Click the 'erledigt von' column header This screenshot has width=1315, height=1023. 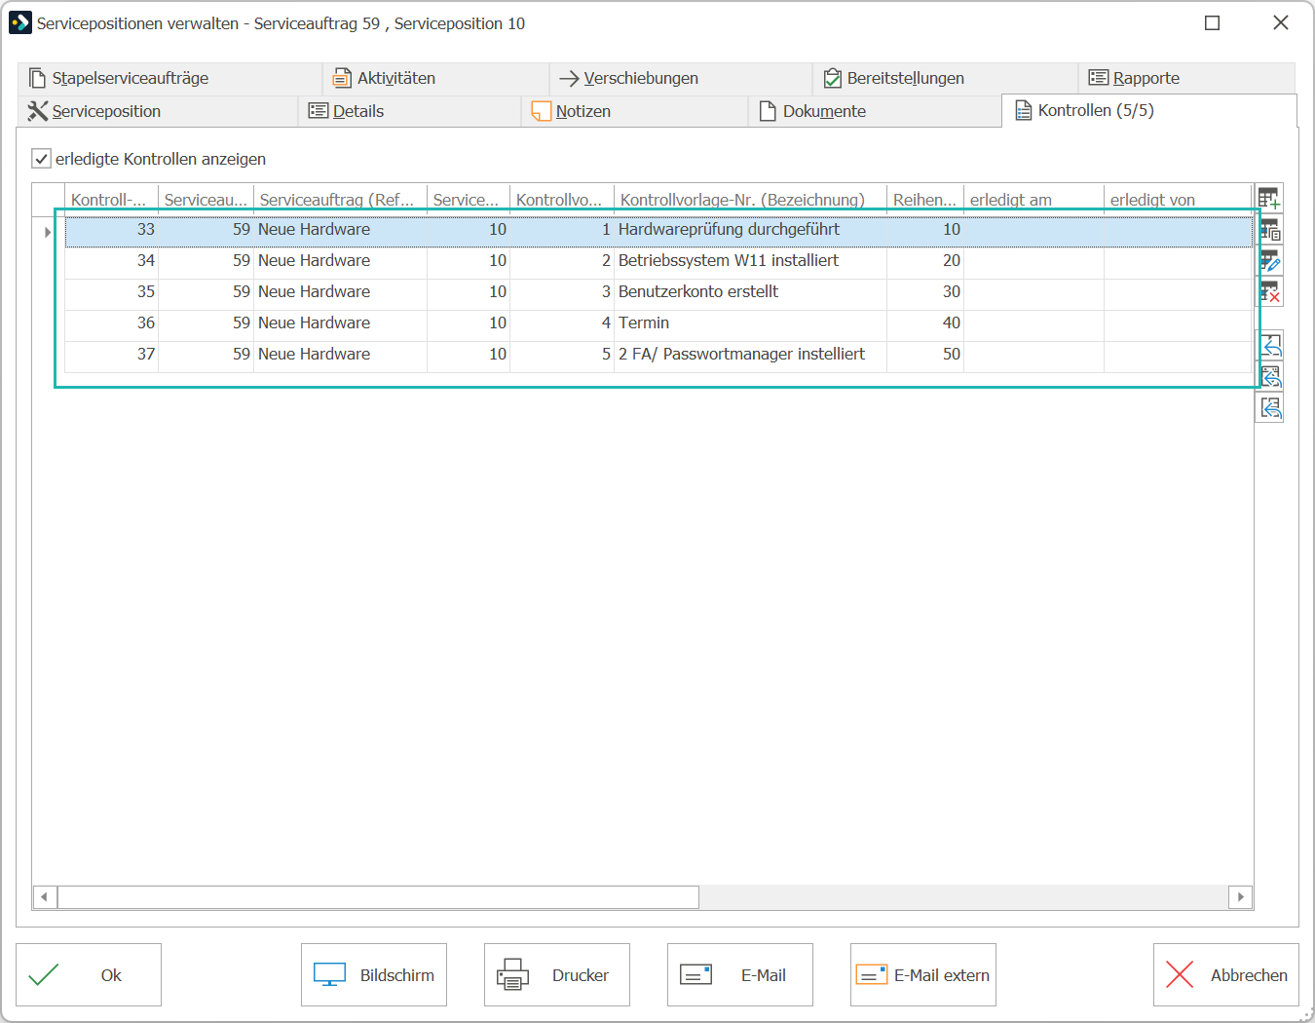pyautogui.click(x=1178, y=200)
